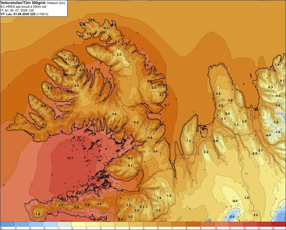
Task: Click the legend tick label '-5'
Action: (x=1, y=228)
